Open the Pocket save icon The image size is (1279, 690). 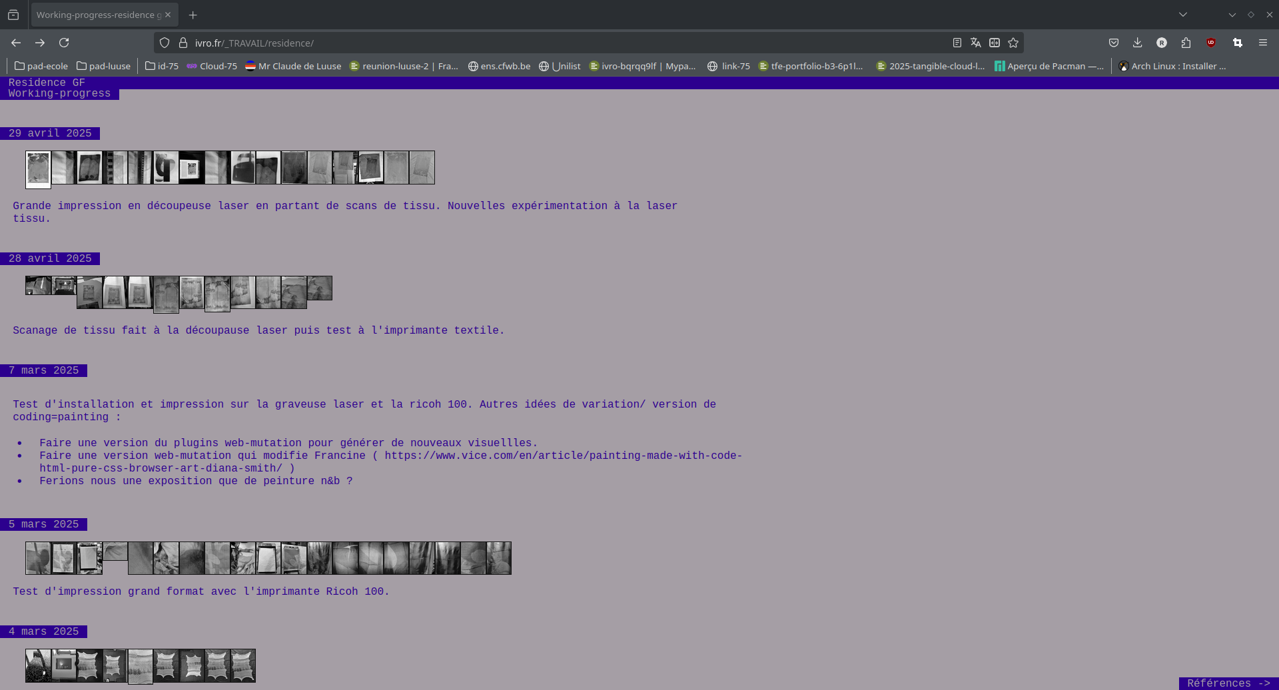(x=1113, y=43)
